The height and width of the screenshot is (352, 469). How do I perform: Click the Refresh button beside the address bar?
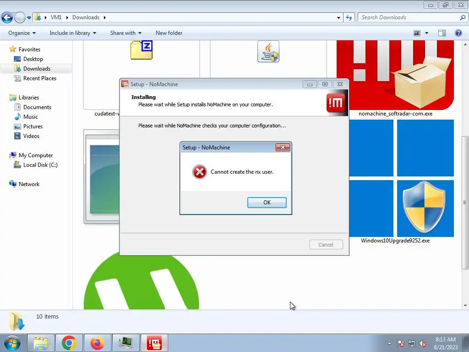pos(349,18)
